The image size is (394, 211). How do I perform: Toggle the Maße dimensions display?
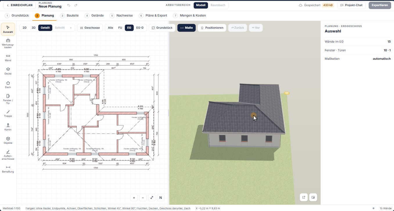coord(186,28)
